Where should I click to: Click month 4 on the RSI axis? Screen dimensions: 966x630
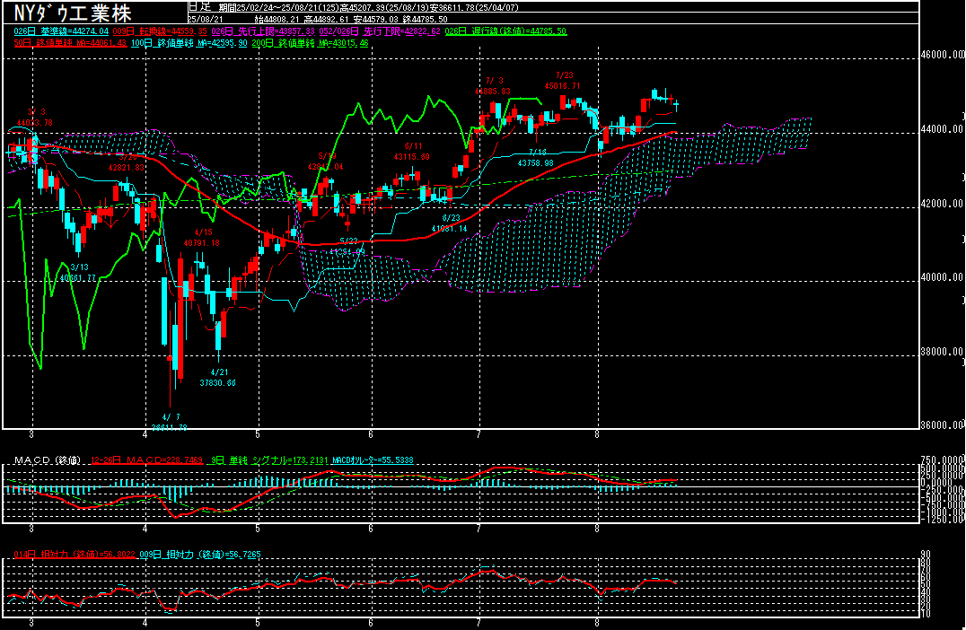[x=145, y=623]
